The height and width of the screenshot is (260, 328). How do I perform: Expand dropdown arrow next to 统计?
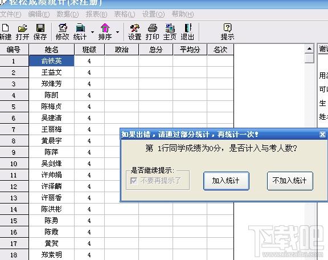[x=92, y=32]
